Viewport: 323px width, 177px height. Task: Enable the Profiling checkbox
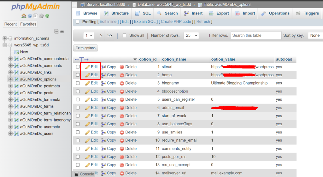78,22
